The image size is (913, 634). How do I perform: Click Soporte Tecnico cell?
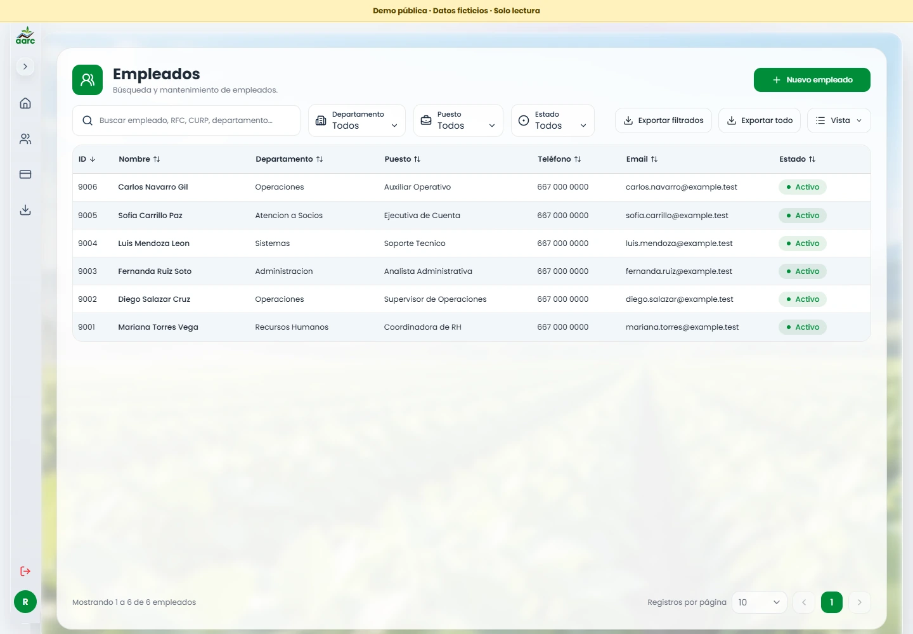415,243
